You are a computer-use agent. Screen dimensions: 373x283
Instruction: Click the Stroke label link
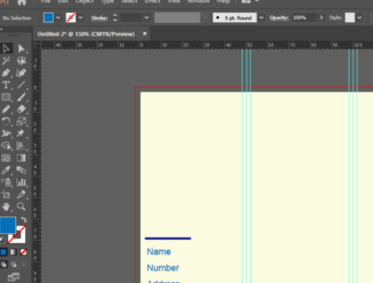click(99, 18)
